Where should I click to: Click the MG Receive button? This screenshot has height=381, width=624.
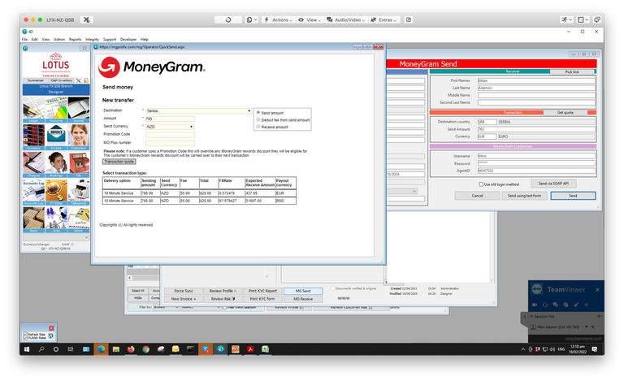303,299
